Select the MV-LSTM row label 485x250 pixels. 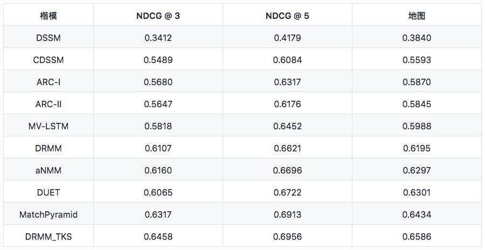(x=48, y=126)
